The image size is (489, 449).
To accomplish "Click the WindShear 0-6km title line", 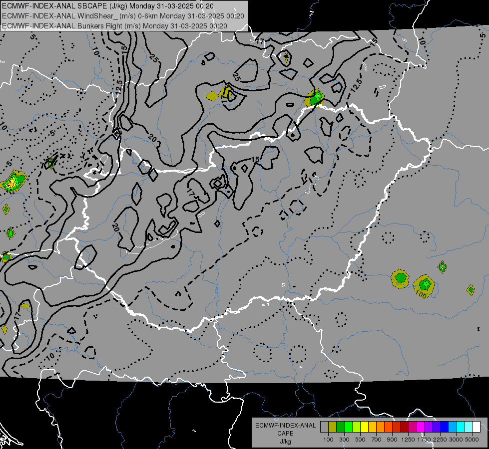I will pyautogui.click(x=123, y=16).
